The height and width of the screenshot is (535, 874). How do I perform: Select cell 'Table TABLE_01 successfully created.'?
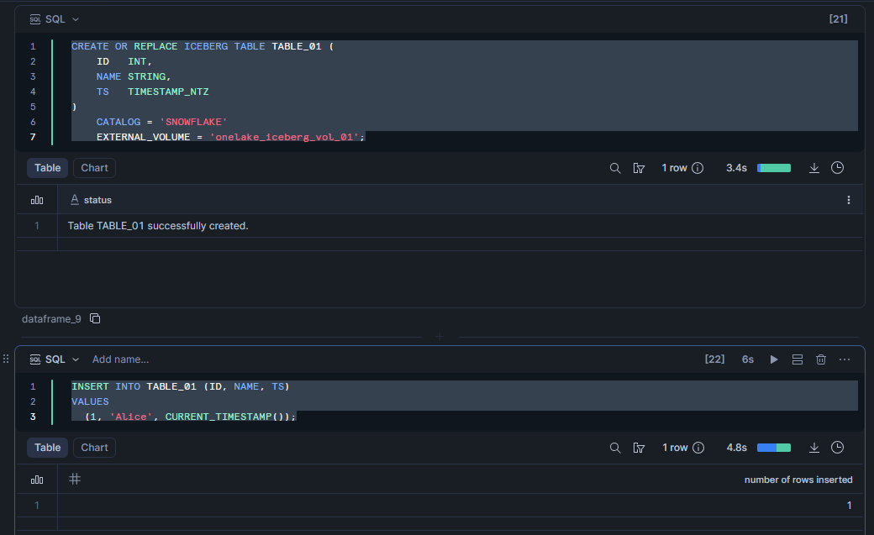coord(158,226)
